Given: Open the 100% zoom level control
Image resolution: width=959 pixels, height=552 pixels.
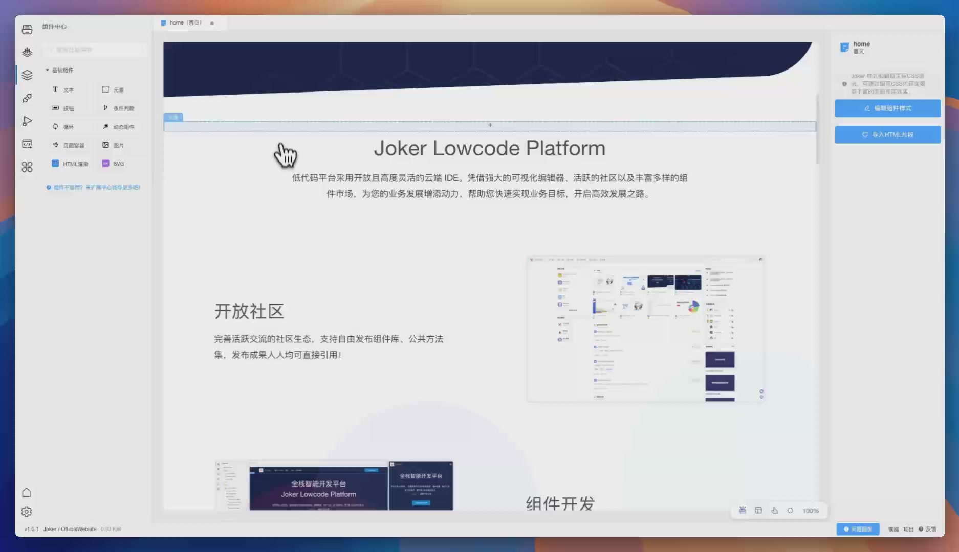Looking at the screenshot, I should (811, 511).
